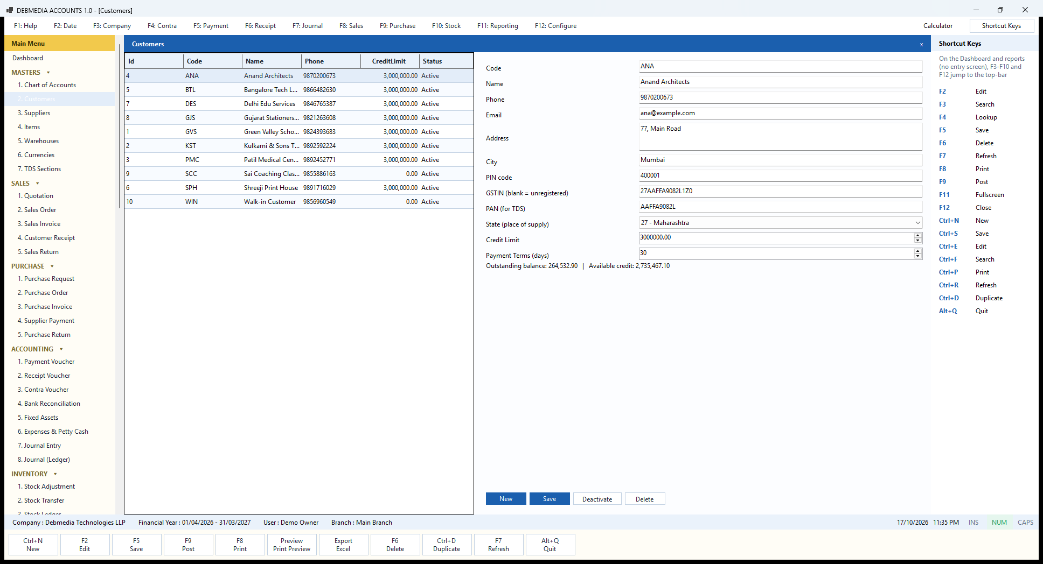Screen dimensions: 1043x564
Task: Increase Payment Terms days with up arrow
Action: (918, 251)
